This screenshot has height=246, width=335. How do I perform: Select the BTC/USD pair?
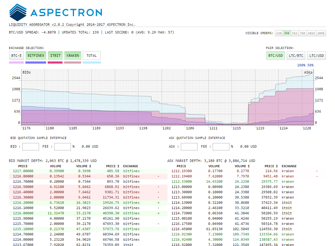pyautogui.click(x=276, y=56)
